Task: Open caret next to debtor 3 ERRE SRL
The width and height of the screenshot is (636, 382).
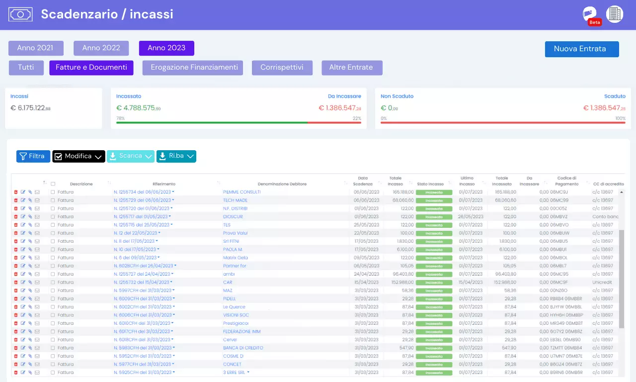Action: click(x=248, y=373)
